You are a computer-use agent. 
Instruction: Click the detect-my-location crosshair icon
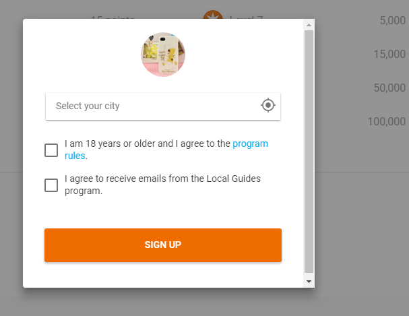click(x=268, y=105)
